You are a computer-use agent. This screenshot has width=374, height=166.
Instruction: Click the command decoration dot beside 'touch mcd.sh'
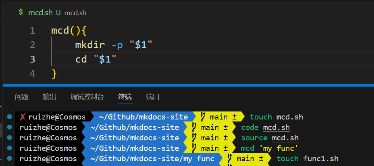coord(9,117)
